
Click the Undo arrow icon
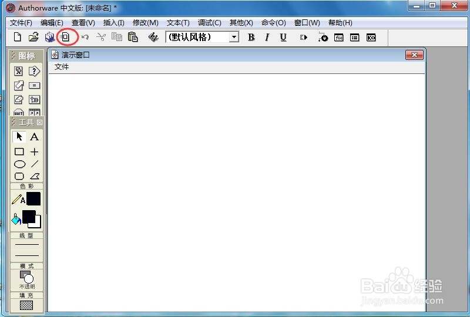(85, 37)
